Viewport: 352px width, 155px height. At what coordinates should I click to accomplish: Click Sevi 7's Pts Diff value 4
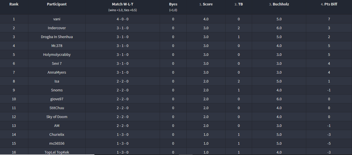point(329,64)
